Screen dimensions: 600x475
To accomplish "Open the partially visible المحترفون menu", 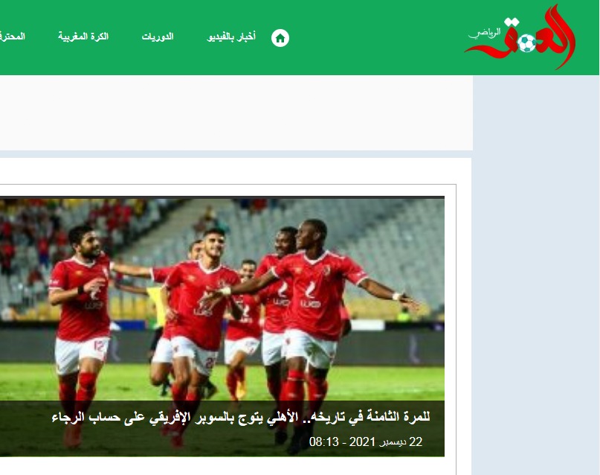I will 13,36.
